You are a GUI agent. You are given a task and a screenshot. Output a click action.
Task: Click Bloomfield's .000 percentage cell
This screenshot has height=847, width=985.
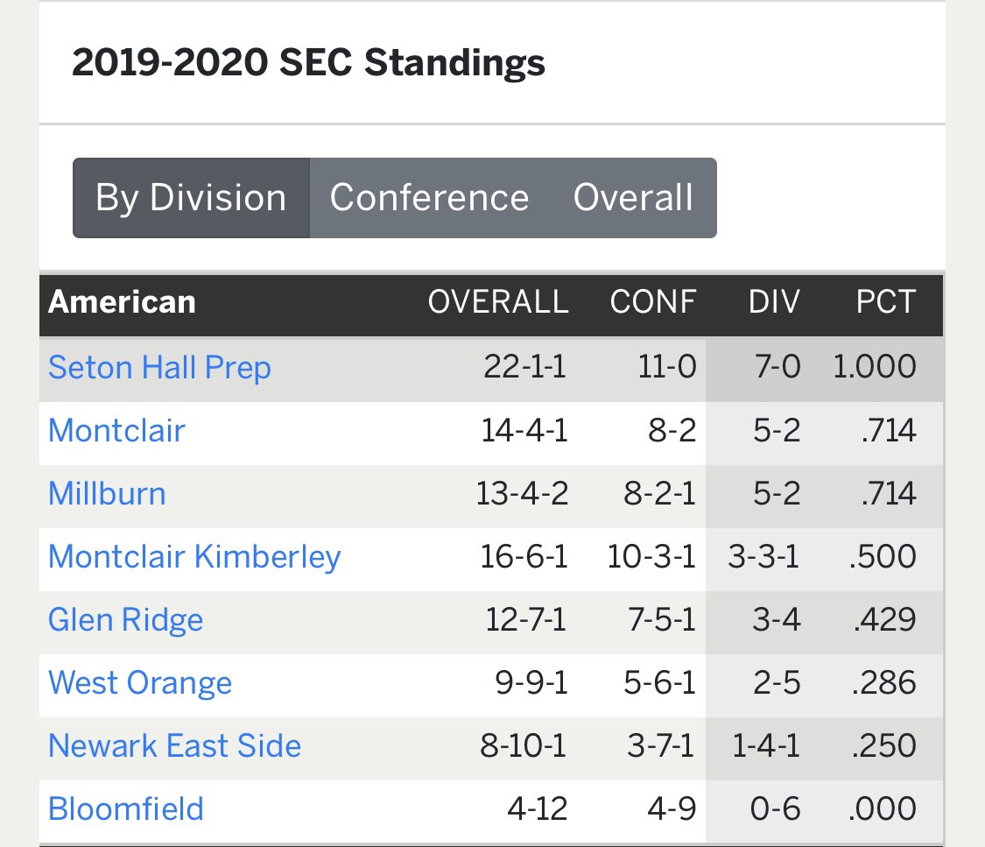tap(883, 808)
